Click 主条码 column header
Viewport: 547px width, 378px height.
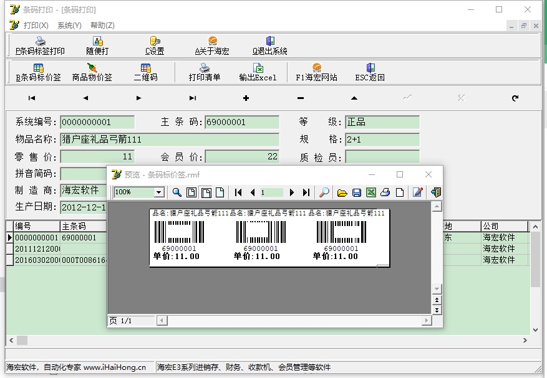pos(84,227)
